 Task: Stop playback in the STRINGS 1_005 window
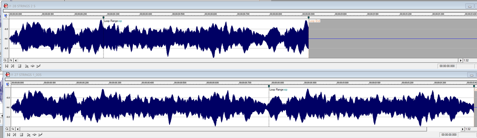click(21, 135)
